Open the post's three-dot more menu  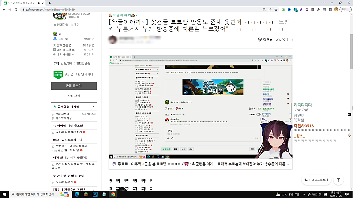tap(292, 40)
